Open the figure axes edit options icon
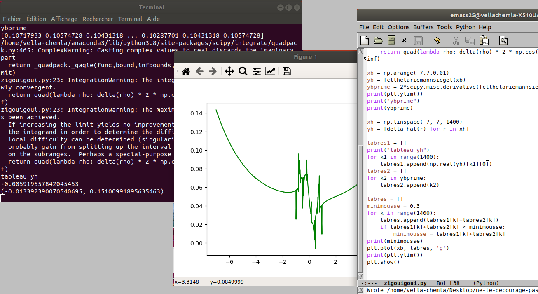This screenshot has width=538, height=294. [270, 71]
